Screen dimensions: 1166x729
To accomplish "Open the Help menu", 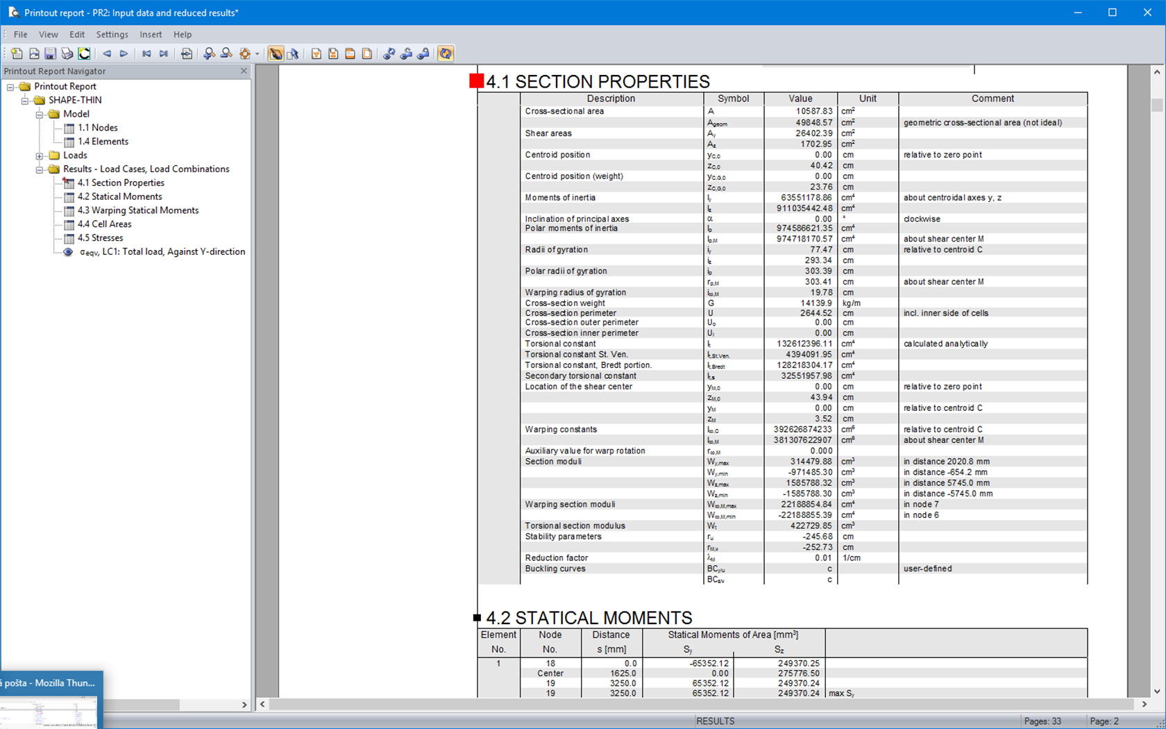I will (183, 34).
